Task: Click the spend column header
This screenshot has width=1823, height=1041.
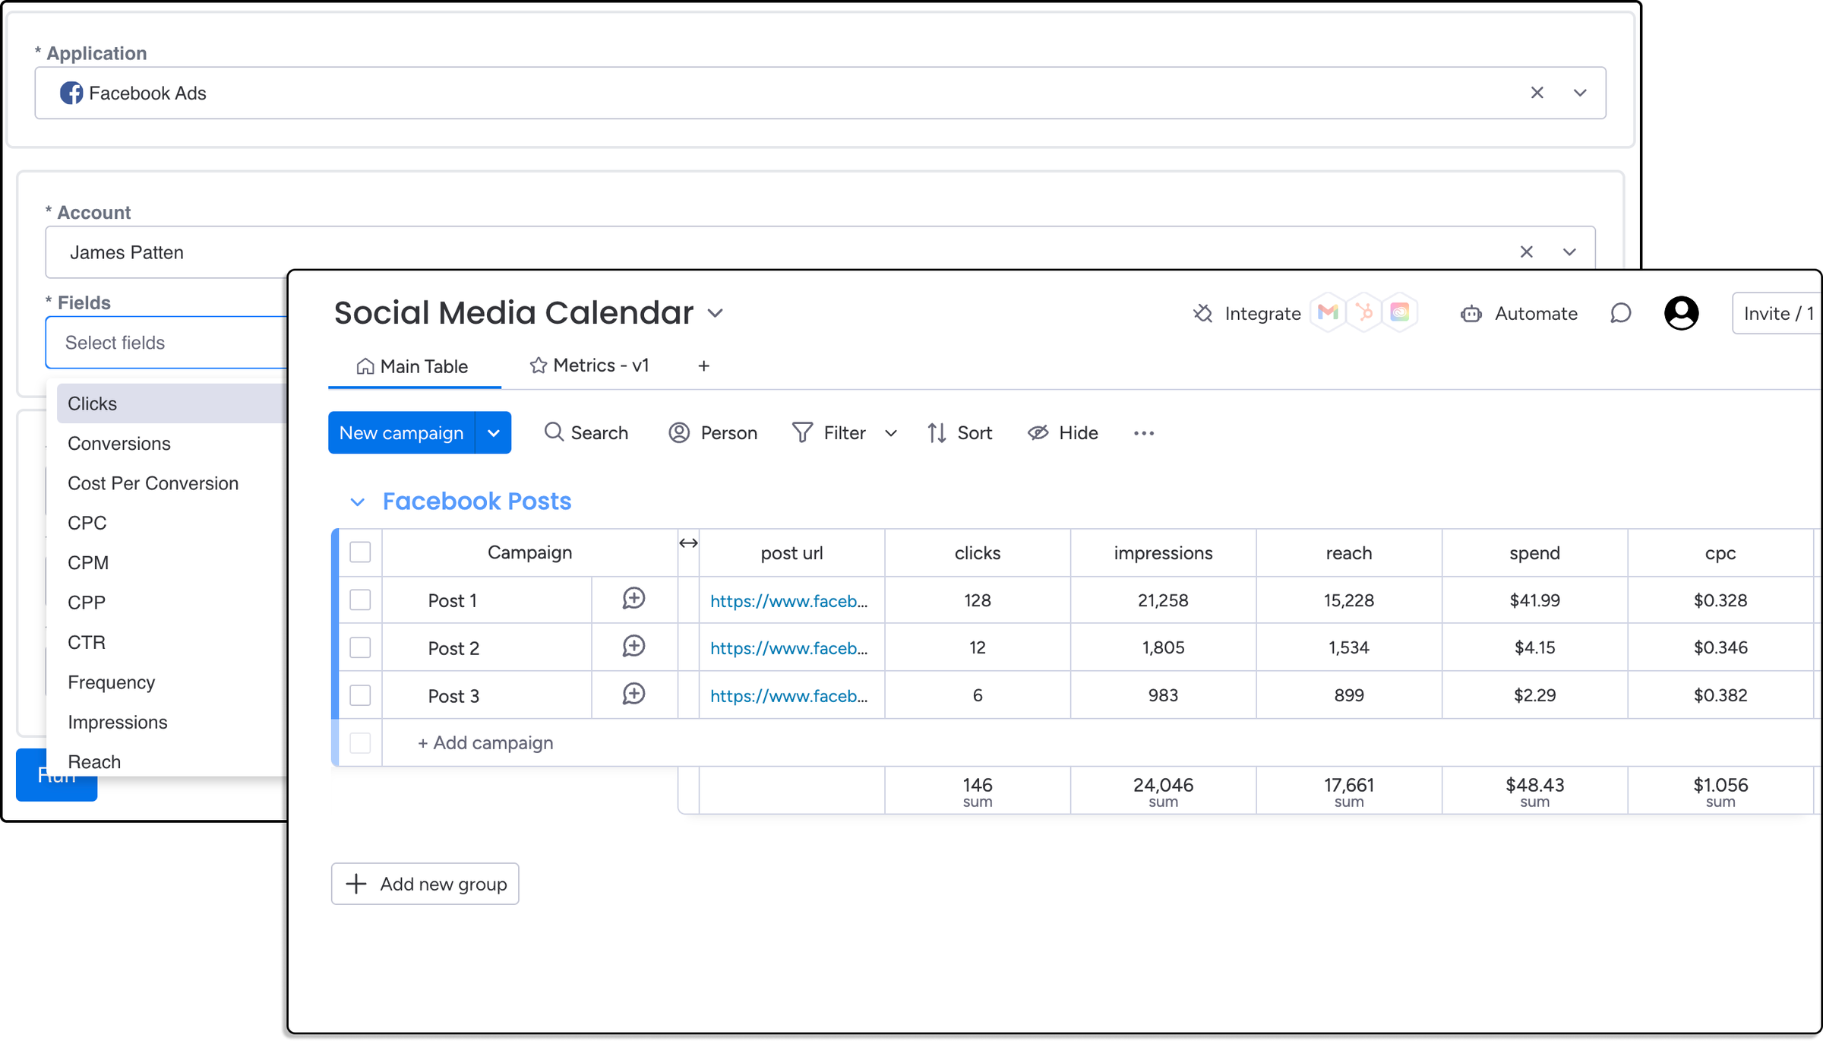Action: coord(1534,553)
